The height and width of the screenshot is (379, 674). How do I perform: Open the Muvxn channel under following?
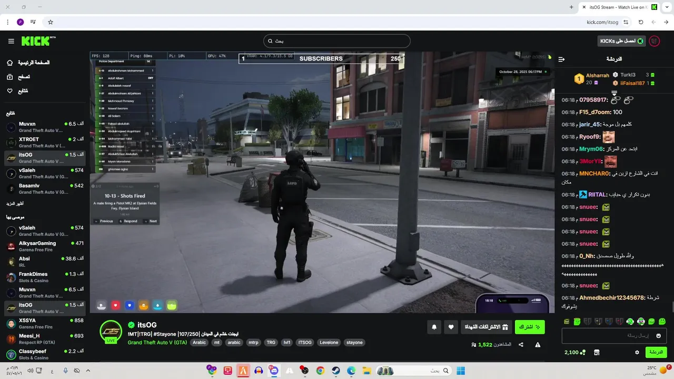click(45, 127)
